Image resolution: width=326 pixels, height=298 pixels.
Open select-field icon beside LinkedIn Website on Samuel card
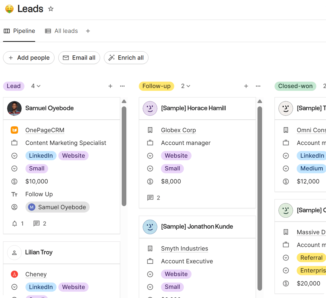pyautogui.click(x=15, y=156)
